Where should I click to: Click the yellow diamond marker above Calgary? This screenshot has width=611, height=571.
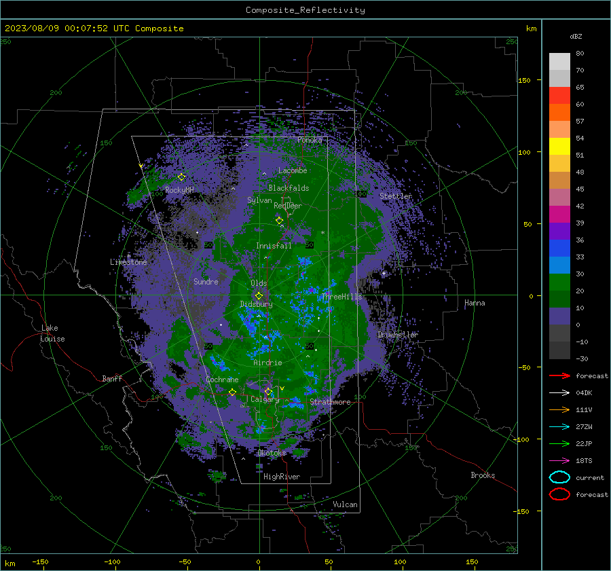[x=268, y=391]
